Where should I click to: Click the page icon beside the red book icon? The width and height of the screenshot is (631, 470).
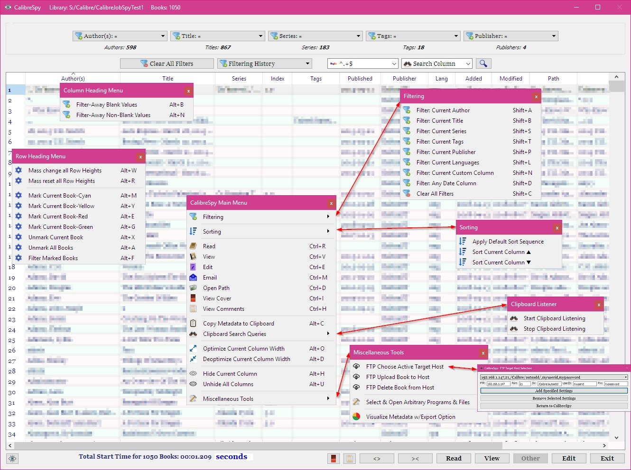point(350,458)
